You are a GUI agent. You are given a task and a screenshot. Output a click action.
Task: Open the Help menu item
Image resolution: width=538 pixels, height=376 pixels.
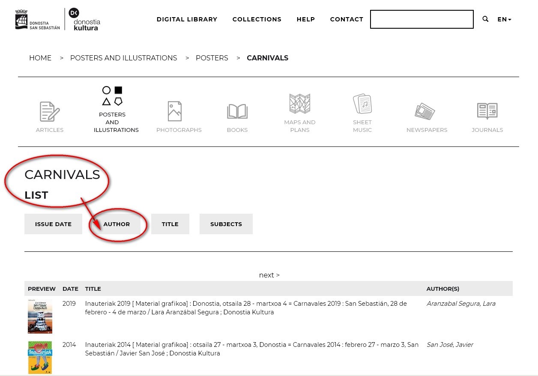[x=305, y=19]
